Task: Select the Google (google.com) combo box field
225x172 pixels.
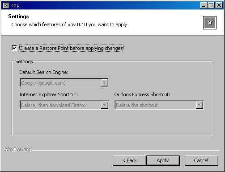Action: coord(64,82)
